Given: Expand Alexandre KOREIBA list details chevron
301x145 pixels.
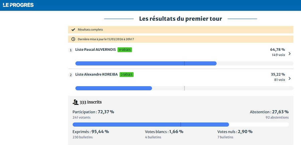Looking at the screenshot, I should [289, 79].
